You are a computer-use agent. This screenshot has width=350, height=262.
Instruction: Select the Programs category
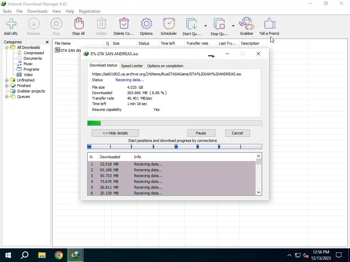pos(31,69)
